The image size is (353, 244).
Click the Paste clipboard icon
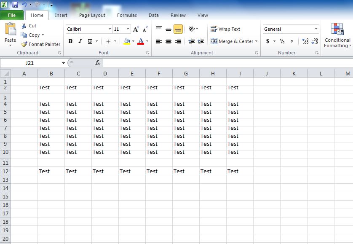coord(11,29)
